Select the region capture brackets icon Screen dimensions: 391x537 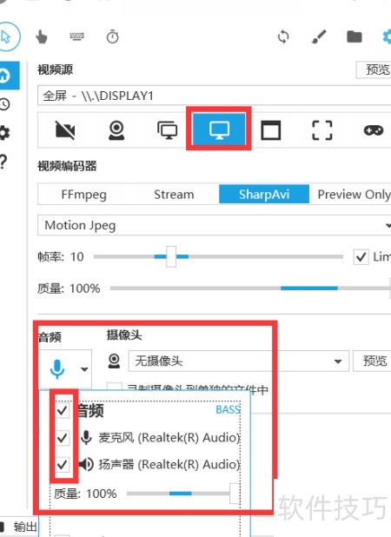coord(322,130)
